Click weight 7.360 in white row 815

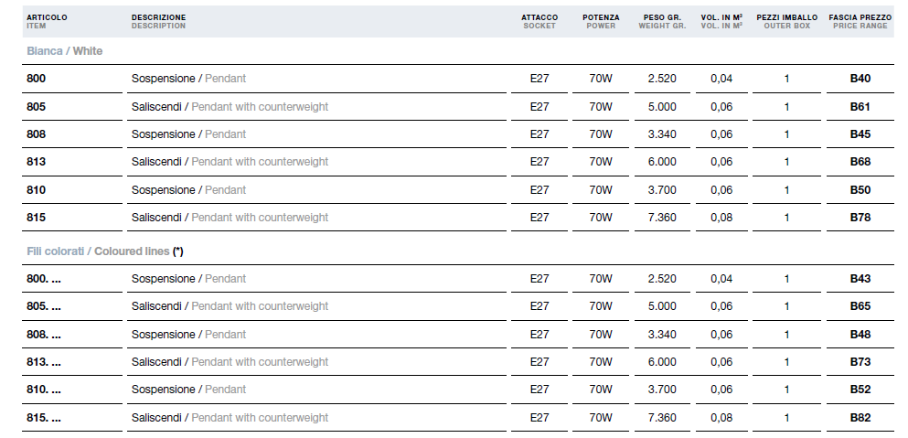662,218
